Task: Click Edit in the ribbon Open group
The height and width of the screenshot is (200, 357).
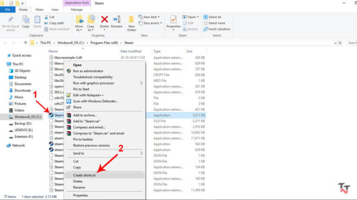Action: (x=188, y=23)
